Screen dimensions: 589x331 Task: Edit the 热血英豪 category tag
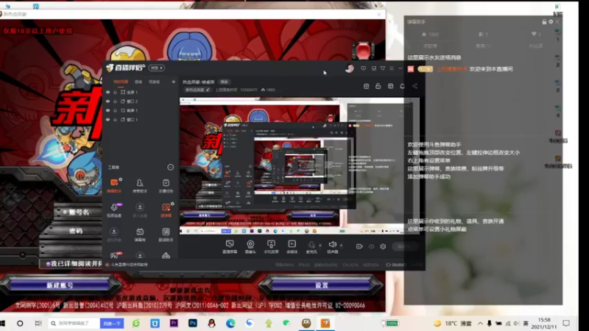pyautogui.click(x=197, y=90)
